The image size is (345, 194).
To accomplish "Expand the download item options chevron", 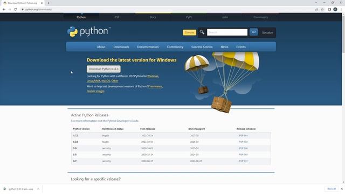I will pos(38,189).
